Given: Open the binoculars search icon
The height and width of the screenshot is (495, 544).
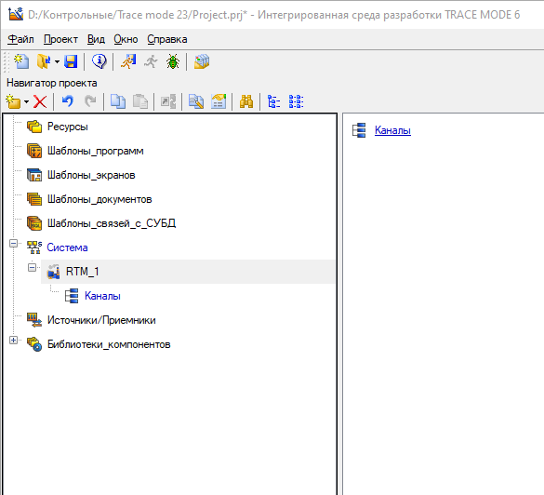Looking at the screenshot, I should coord(246,101).
